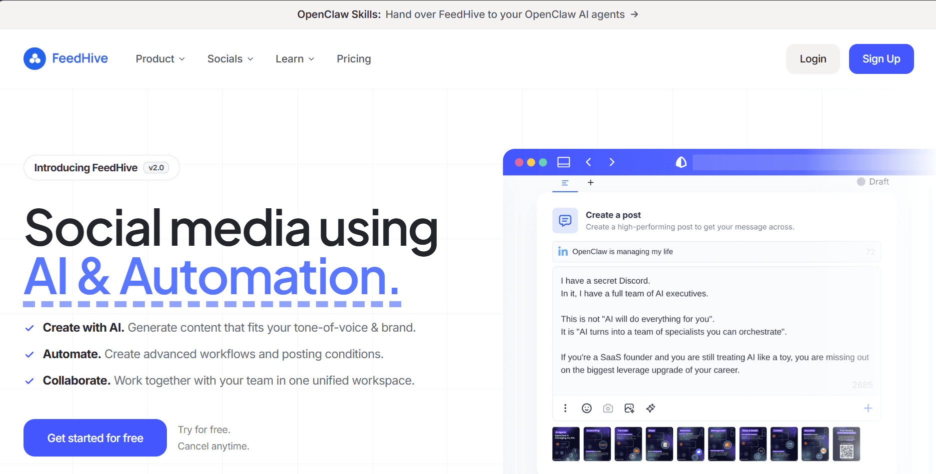This screenshot has width=936, height=474.
Task: Select the AI Agents slide thumbnail
Action: [566, 444]
